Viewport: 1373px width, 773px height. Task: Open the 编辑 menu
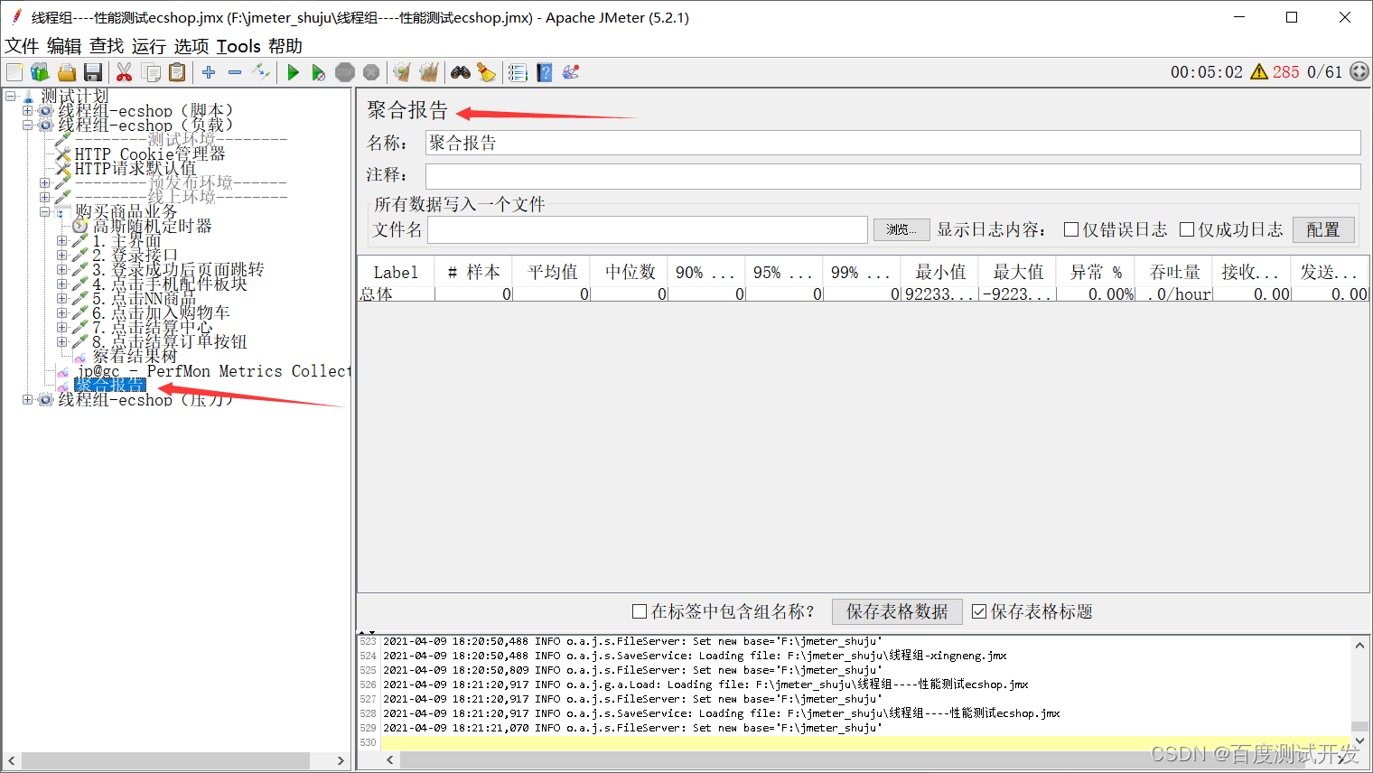(64, 46)
